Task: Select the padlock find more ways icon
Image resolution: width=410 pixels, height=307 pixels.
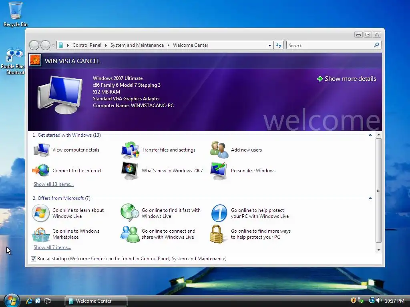Action: point(217,234)
